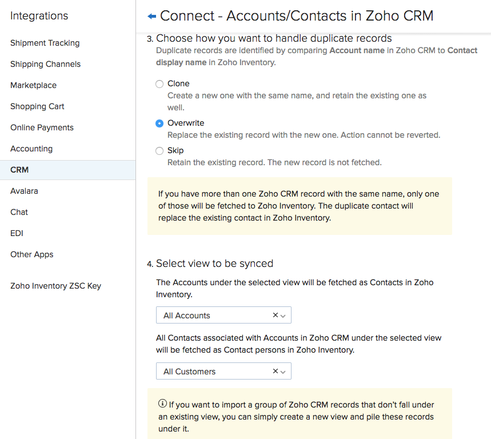Navigate to Accounting integrations

point(31,149)
